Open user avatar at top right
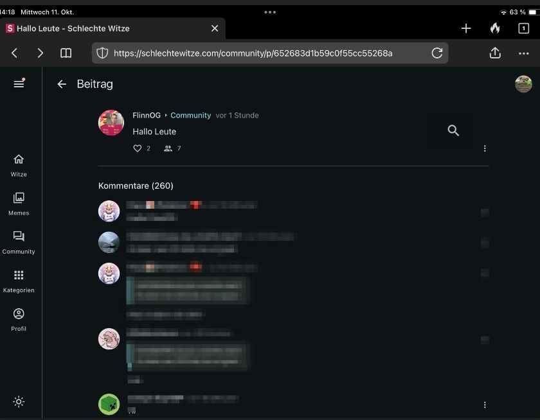 [523, 84]
